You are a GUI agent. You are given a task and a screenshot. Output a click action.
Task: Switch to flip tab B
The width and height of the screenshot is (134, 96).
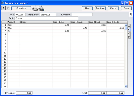(x=129, y=30)
